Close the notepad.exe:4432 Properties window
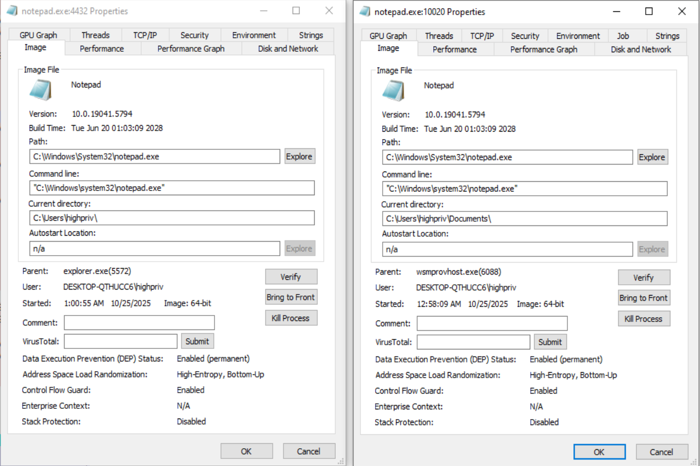This screenshot has width=700, height=466. [329, 11]
